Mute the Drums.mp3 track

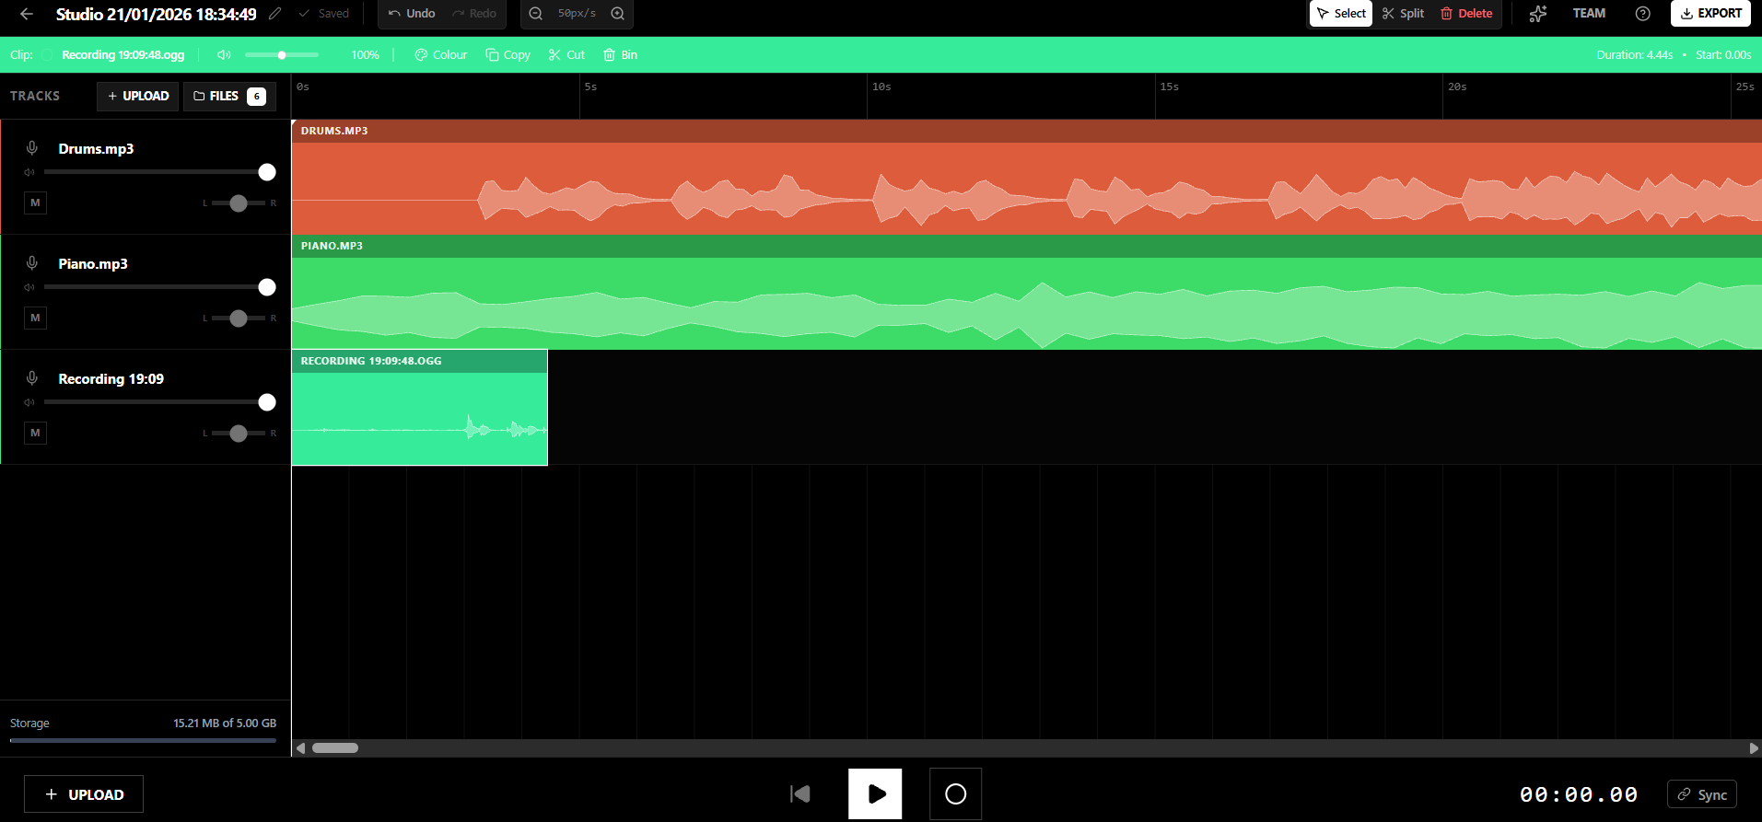coord(35,203)
